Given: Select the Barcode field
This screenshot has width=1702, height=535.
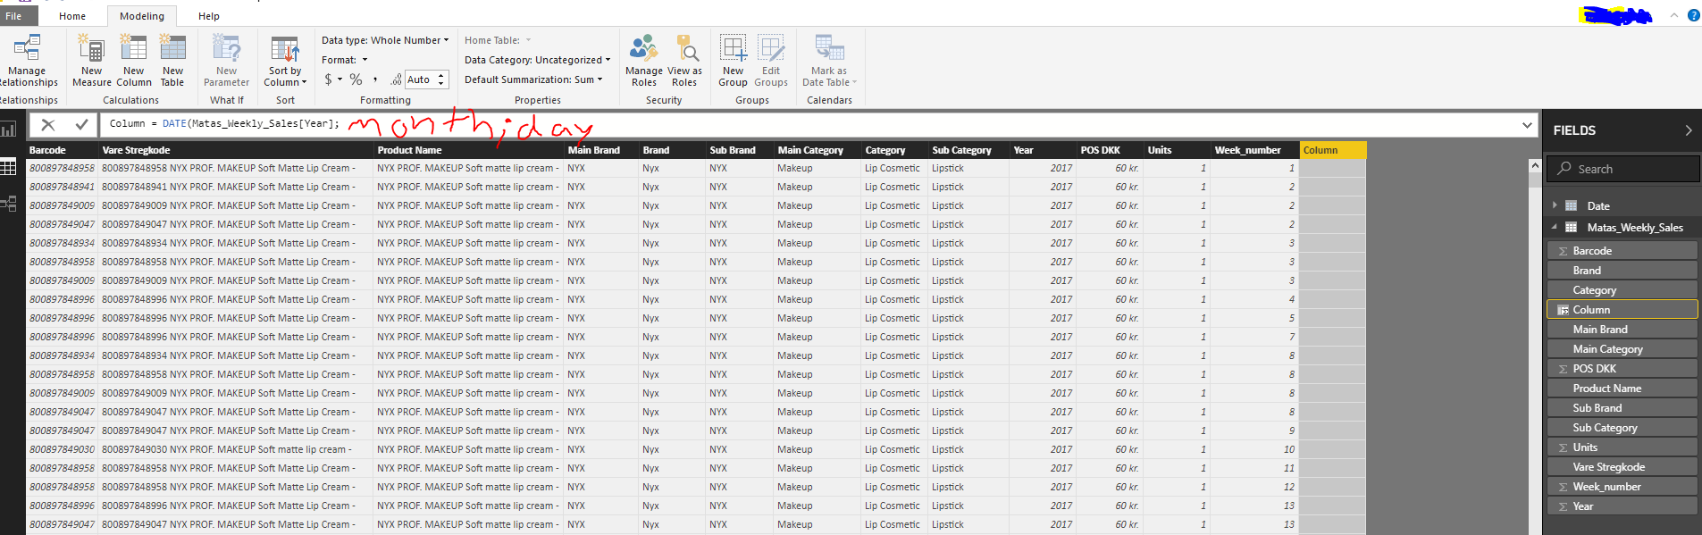Looking at the screenshot, I should 1622,251.
